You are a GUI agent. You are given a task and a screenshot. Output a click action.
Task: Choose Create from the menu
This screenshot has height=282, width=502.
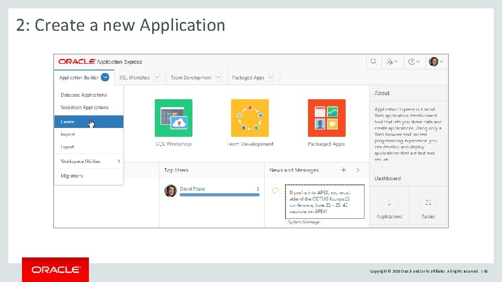coord(89,122)
